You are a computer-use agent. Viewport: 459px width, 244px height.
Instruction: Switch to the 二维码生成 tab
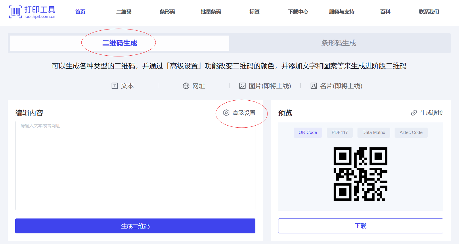(120, 43)
